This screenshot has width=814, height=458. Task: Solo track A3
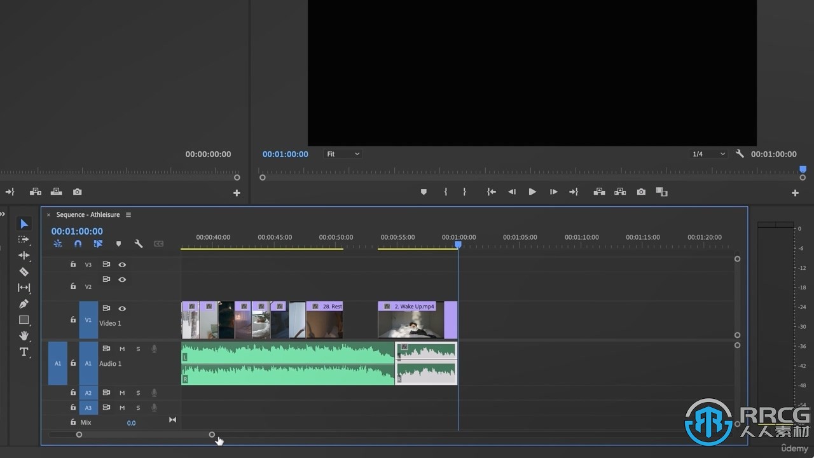[x=138, y=408]
